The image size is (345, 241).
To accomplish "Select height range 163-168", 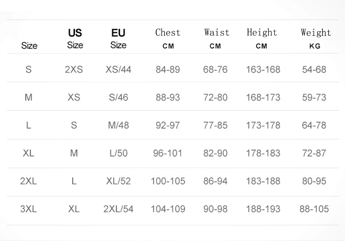I will (x=263, y=70).
